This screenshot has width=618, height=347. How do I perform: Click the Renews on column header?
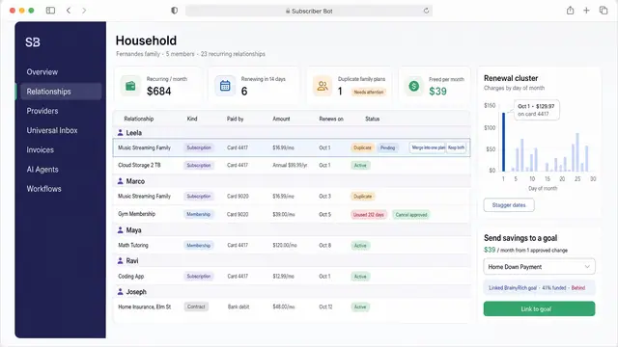pyautogui.click(x=331, y=119)
